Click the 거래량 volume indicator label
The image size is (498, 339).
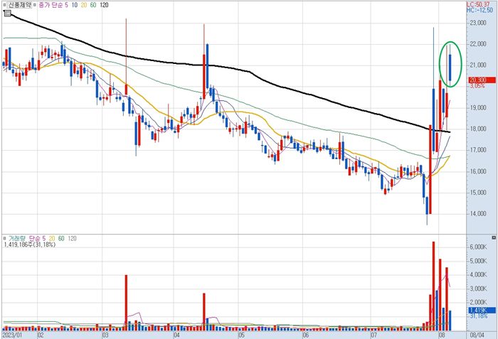[16, 238]
